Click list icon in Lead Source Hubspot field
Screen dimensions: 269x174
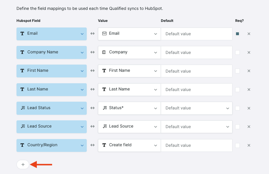pyautogui.click(x=23, y=126)
